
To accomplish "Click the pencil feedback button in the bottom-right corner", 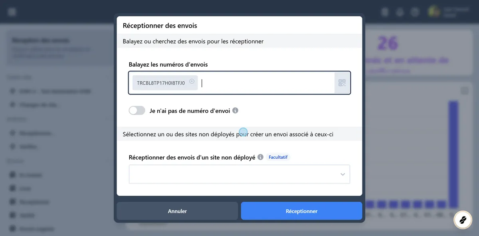I will (x=463, y=220).
